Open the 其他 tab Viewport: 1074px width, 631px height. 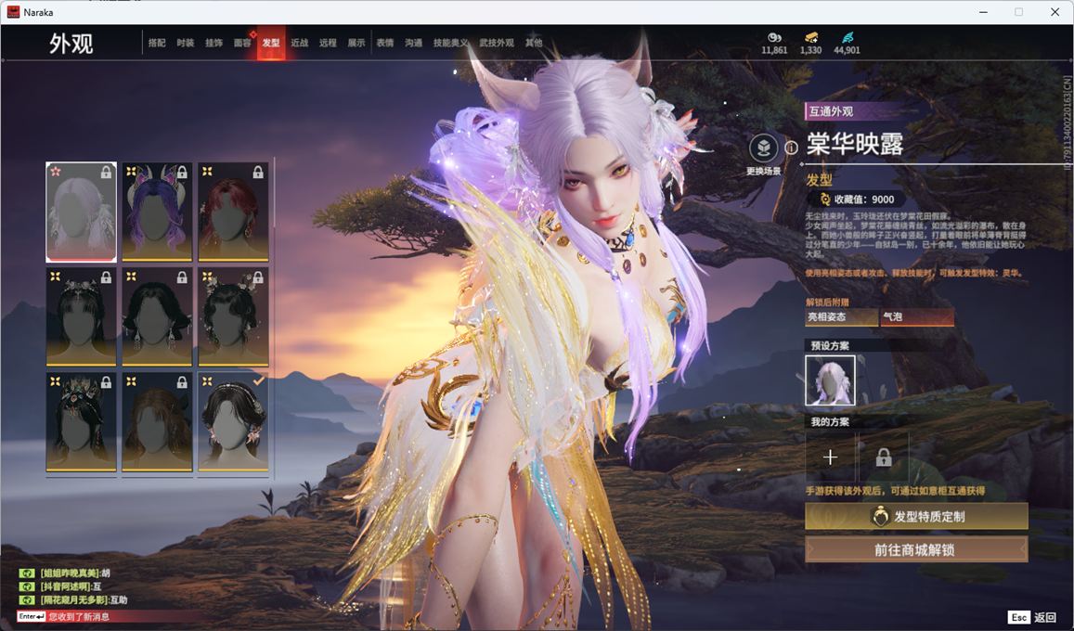click(x=534, y=43)
